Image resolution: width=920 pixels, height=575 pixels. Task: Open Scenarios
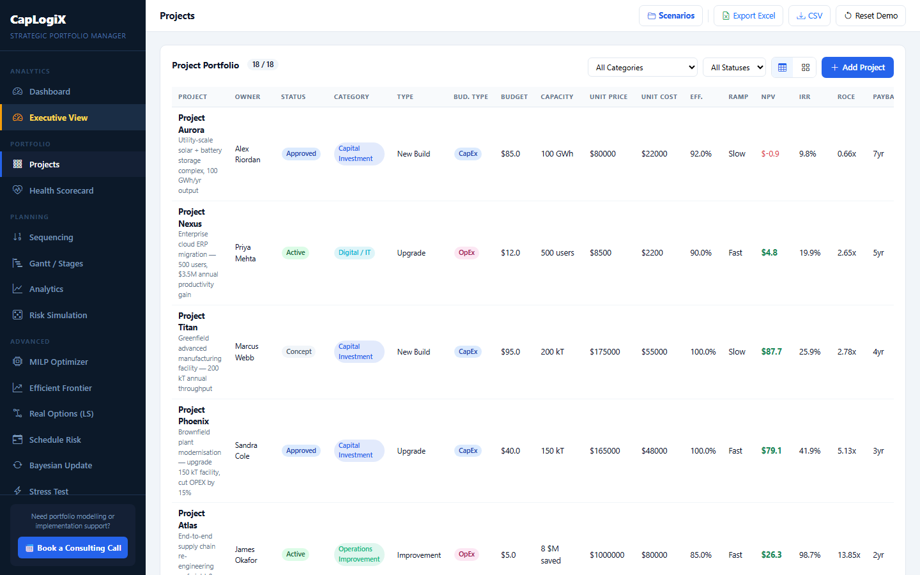[x=671, y=15]
